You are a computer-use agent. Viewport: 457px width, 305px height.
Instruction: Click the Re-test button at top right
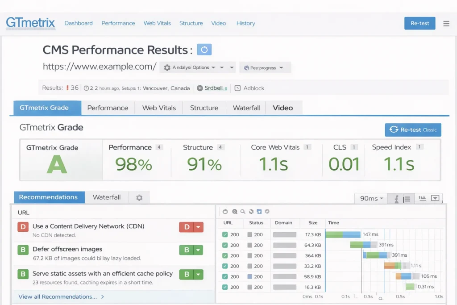(x=420, y=23)
